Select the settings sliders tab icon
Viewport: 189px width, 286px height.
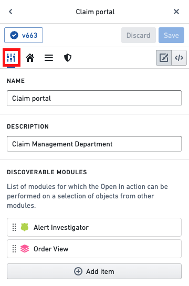tap(11, 58)
